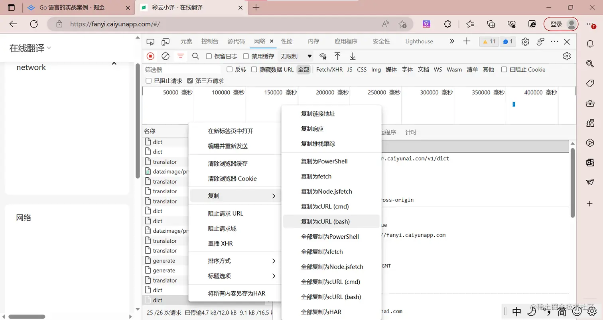Expand the 标题选项 submenu
This screenshot has height=320, width=603.
[x=235, y=276]
